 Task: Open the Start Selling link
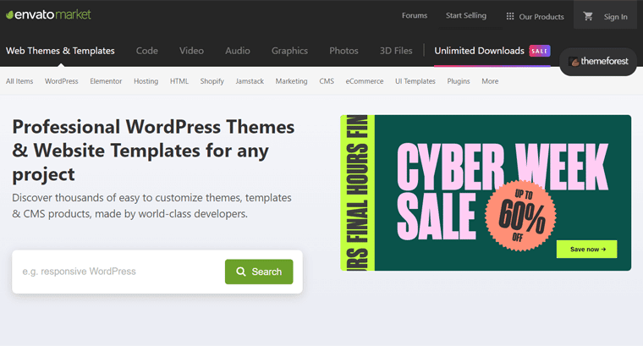pyautogui.click(x=466, y=15)
